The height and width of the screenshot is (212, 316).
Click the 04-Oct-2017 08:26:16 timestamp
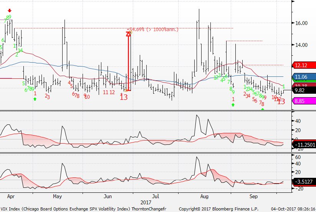293,209
